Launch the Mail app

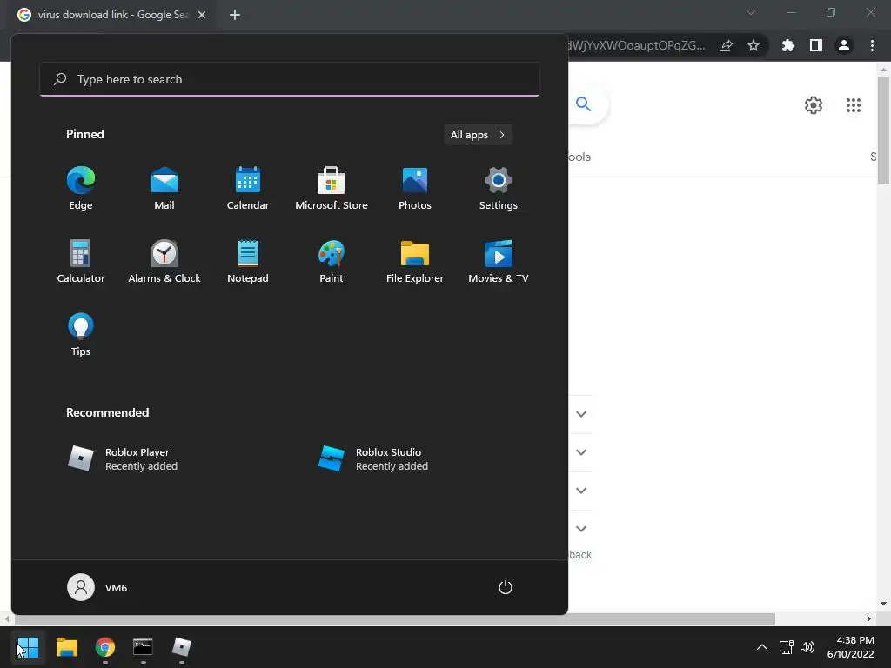pyautogui.click(x=164, y=189)
